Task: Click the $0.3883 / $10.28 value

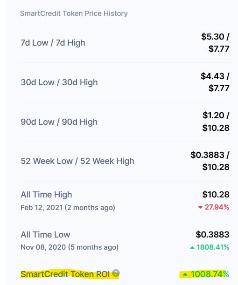Action: pyautogui.click(x=210, y=161)
